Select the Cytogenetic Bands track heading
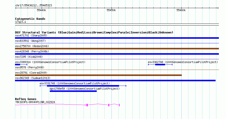This screenshot has width=226, height=119. coord(30,19)
